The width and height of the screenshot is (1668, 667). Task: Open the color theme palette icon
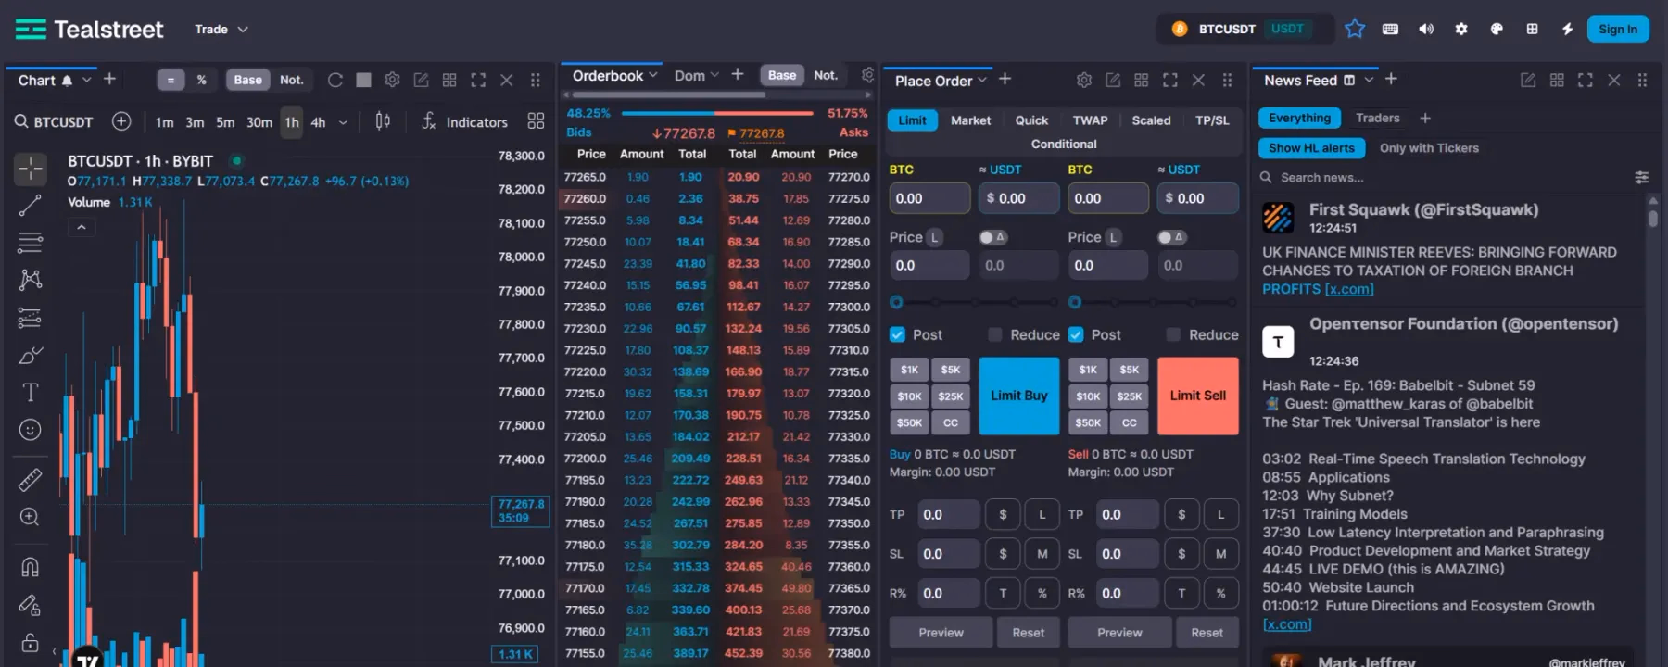click(x=1497, y=29)
